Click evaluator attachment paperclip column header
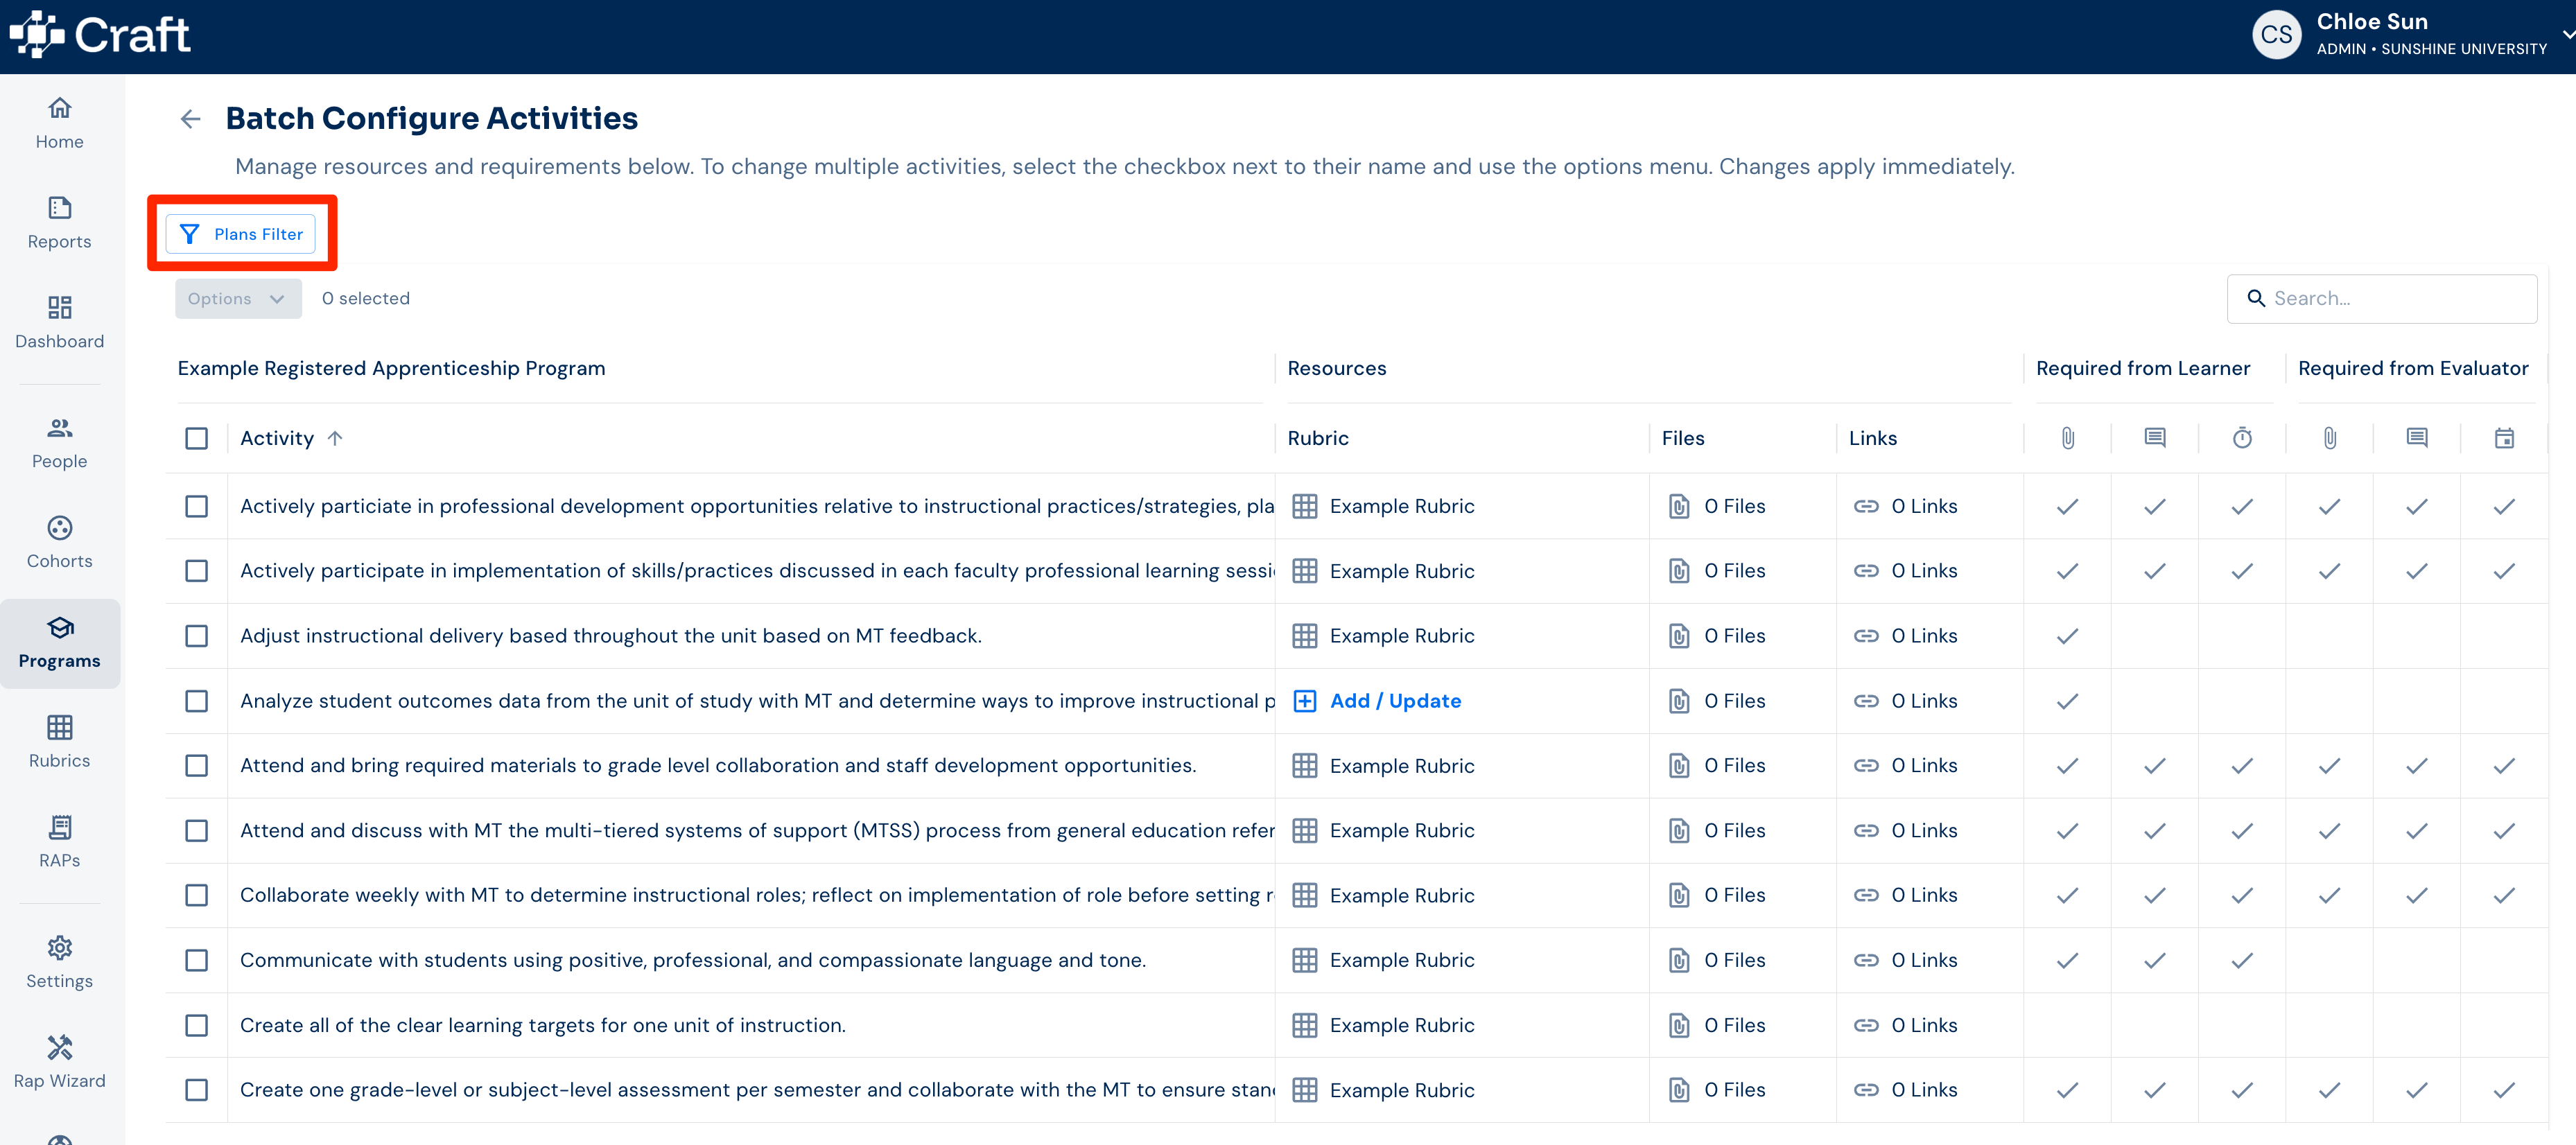The image size is (2576, 1145). pos(2329,438)
